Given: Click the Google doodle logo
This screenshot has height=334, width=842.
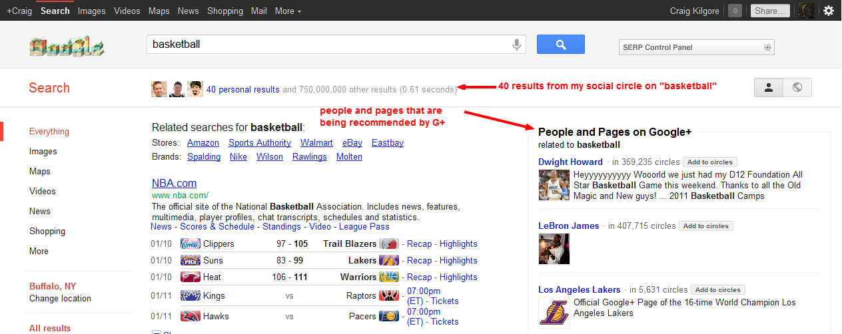Looking at the screenshot, I should click(67, 47).
